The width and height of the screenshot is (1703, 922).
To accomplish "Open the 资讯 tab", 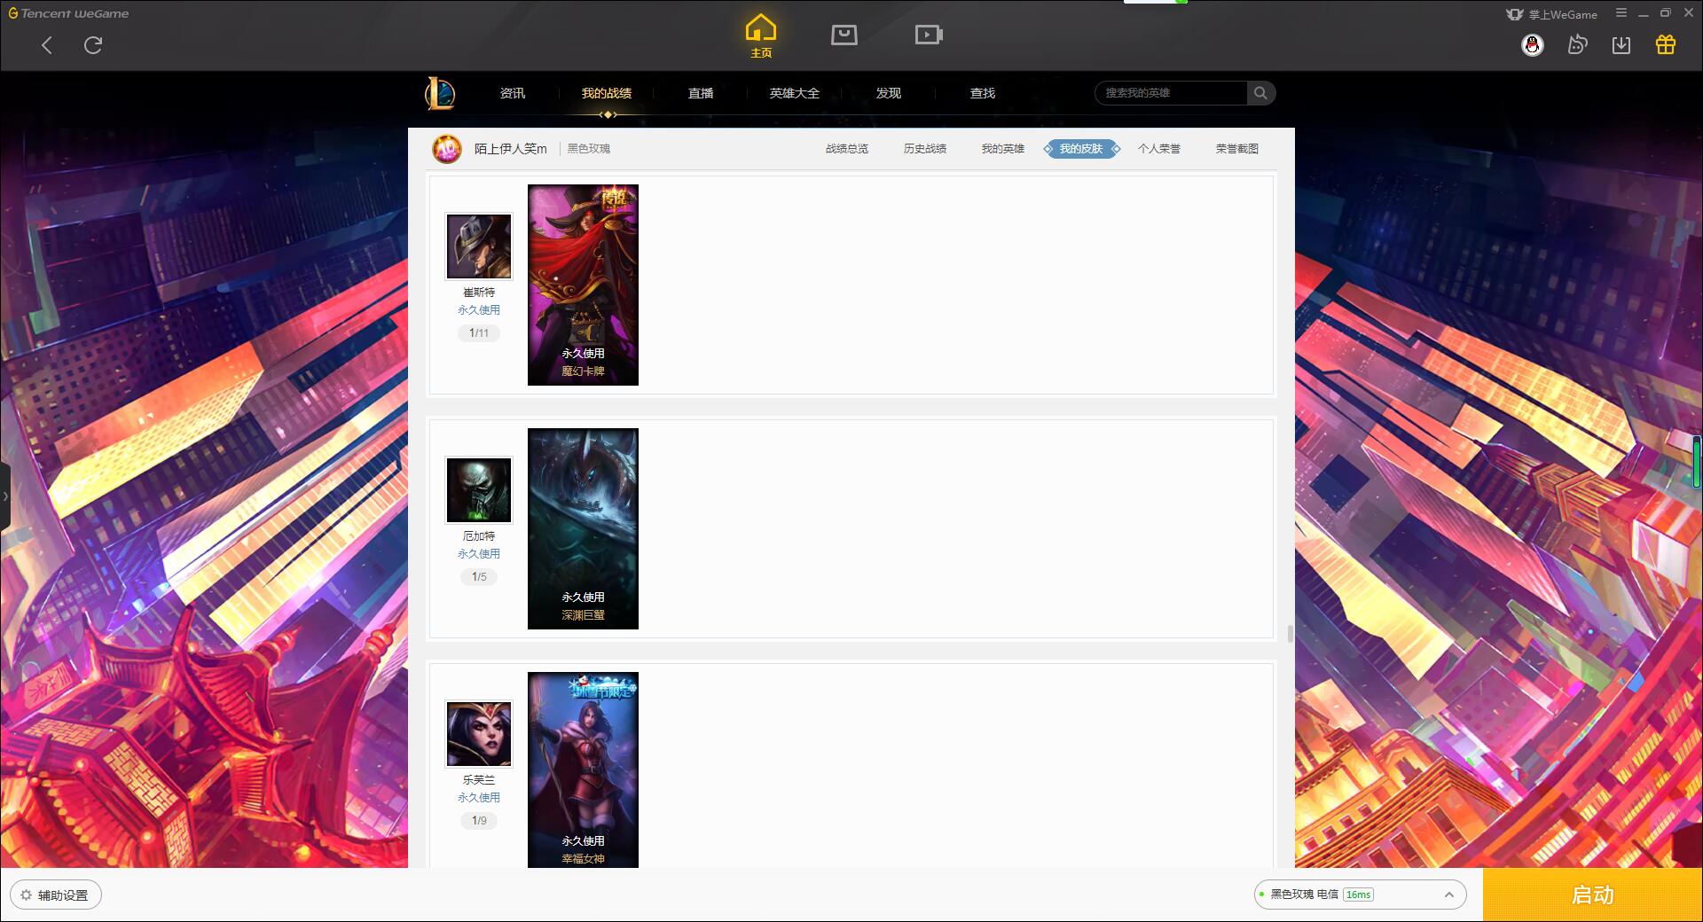I will coord(513,93).
